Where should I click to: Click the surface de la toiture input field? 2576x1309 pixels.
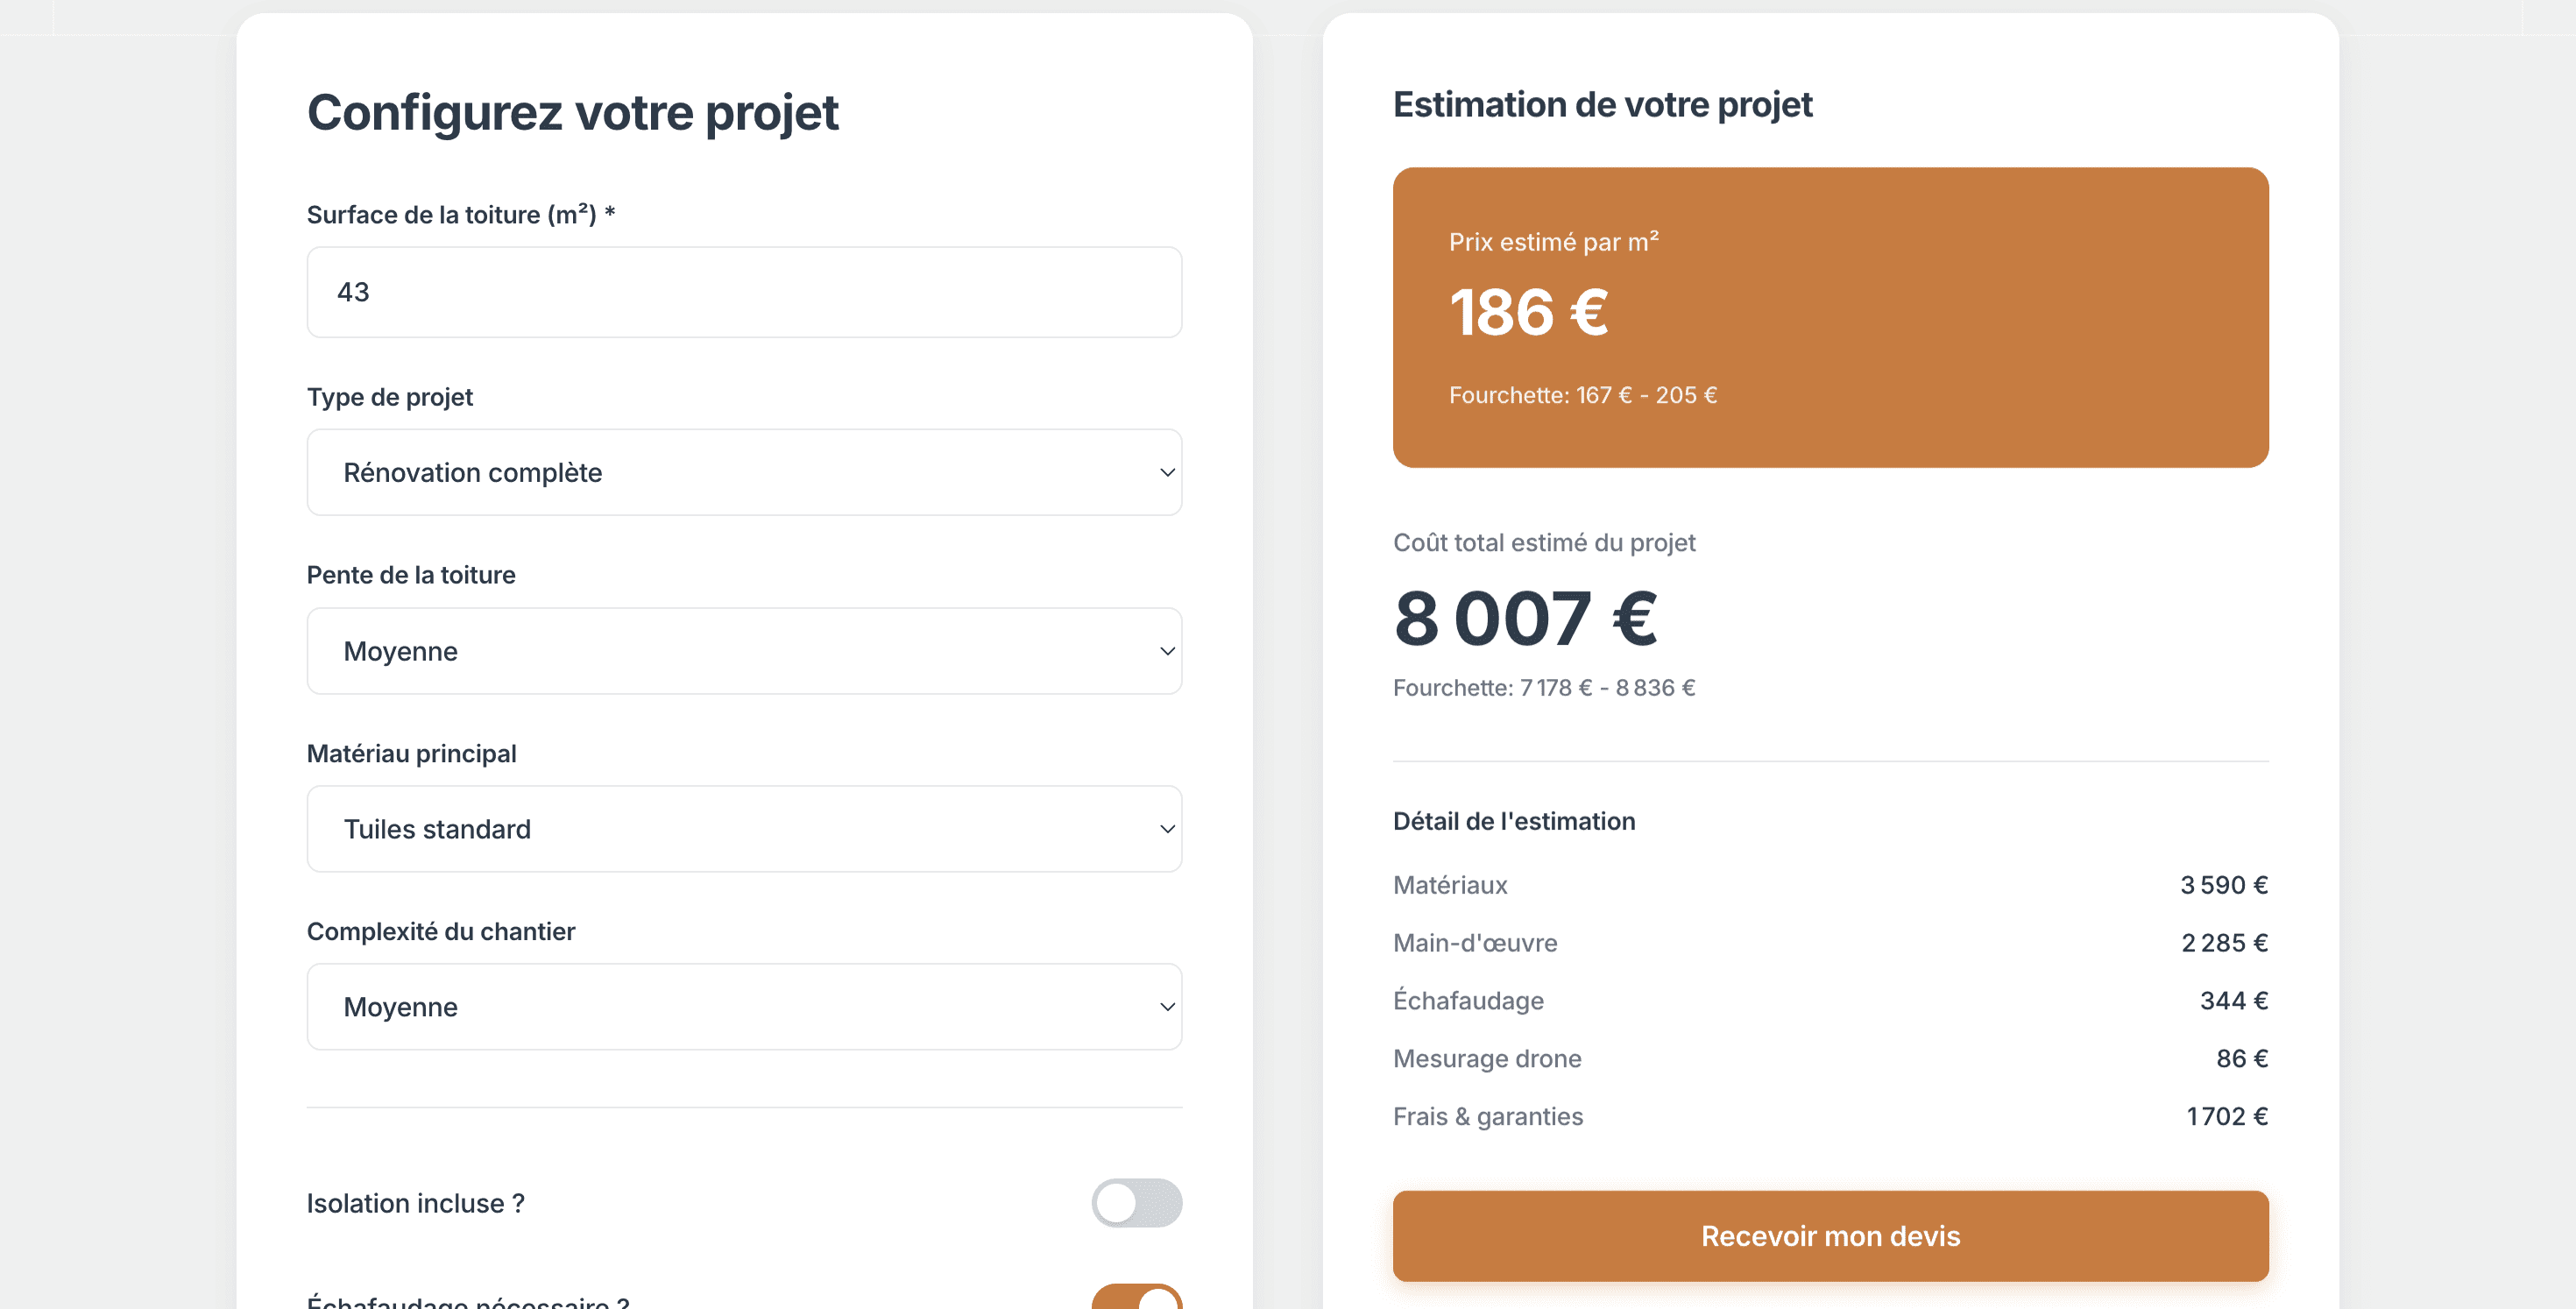744,292
